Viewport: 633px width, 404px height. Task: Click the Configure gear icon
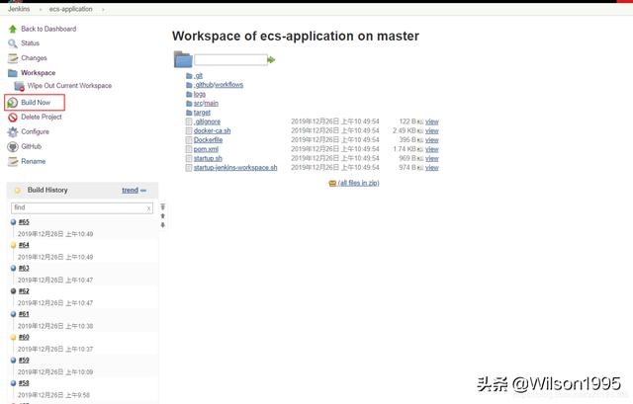click(x=13, y=131)
